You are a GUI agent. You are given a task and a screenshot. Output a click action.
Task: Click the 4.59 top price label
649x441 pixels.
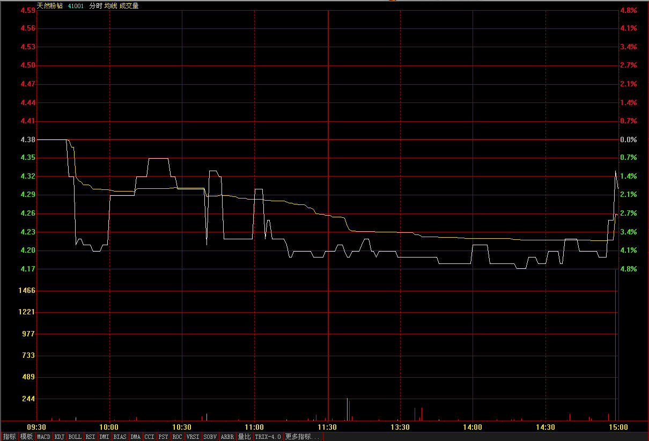coord(28,10)
